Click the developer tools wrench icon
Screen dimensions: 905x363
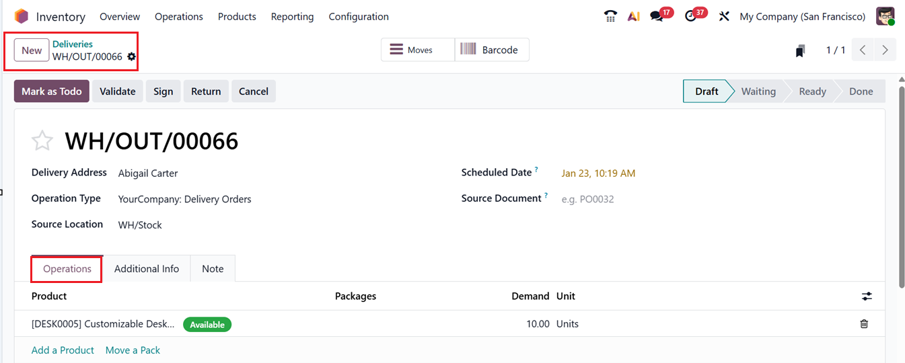724,16
